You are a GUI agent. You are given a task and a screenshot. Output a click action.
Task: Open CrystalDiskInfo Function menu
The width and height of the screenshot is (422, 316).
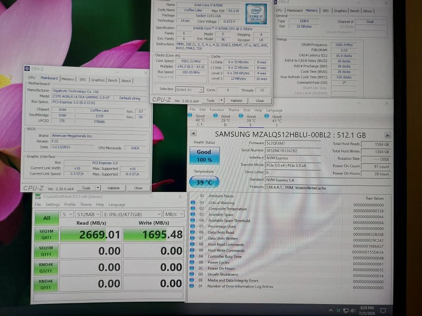217,110
